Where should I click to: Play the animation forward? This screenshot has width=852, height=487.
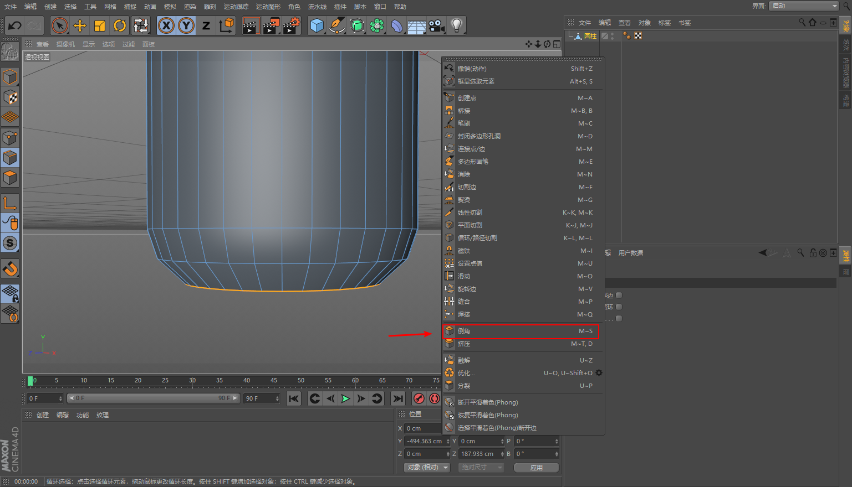(345, 398)
